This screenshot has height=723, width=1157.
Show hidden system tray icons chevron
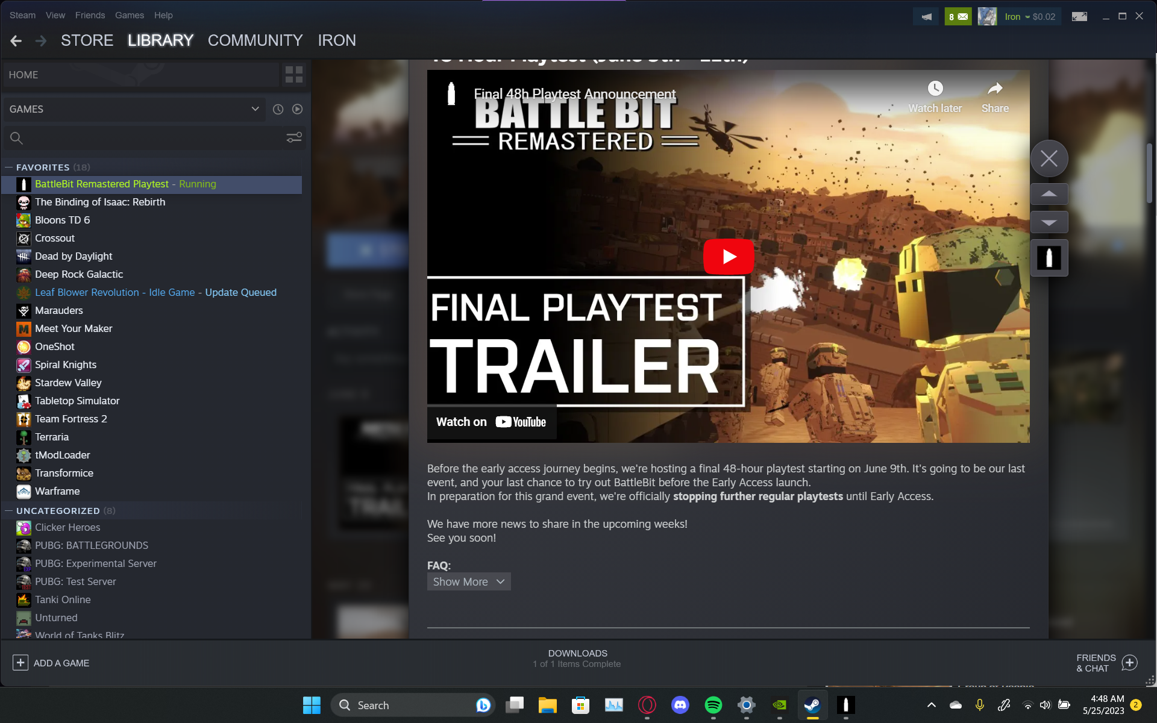(931, 705)
